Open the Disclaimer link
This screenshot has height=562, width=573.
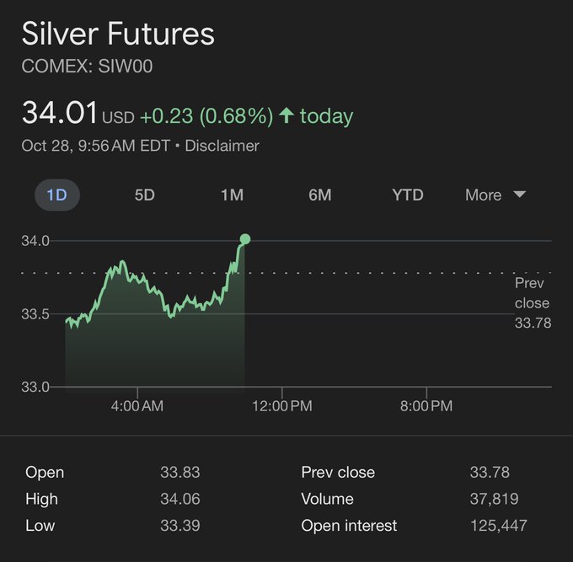222,146
